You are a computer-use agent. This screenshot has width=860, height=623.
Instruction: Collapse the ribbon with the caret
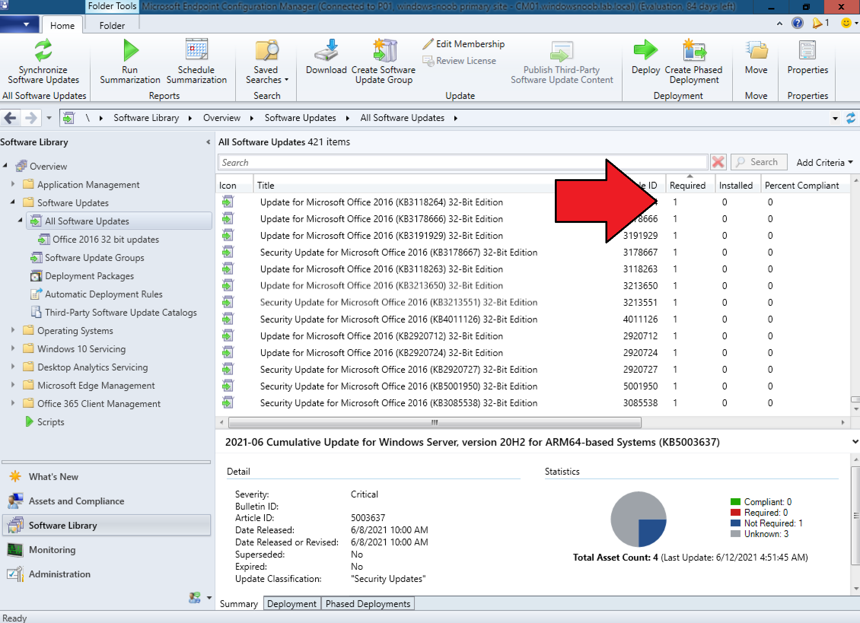click(x=780, y=24)
